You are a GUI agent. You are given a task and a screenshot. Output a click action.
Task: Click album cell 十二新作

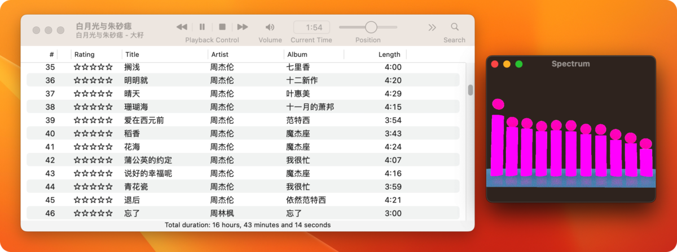pos(302,80)
